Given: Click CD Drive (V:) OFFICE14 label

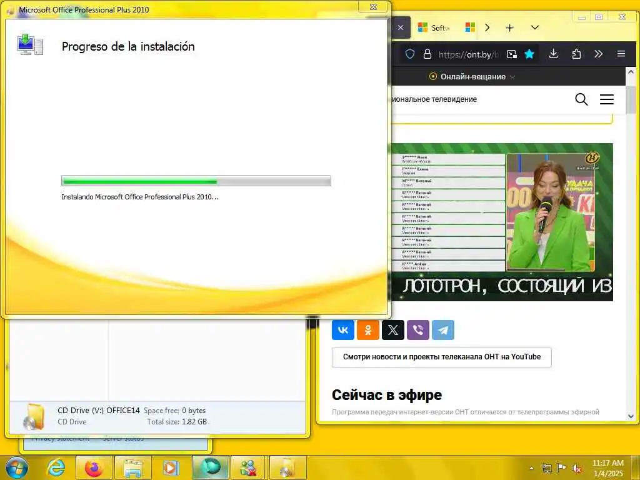Looking at the screenshot, I should coord(98,410).
